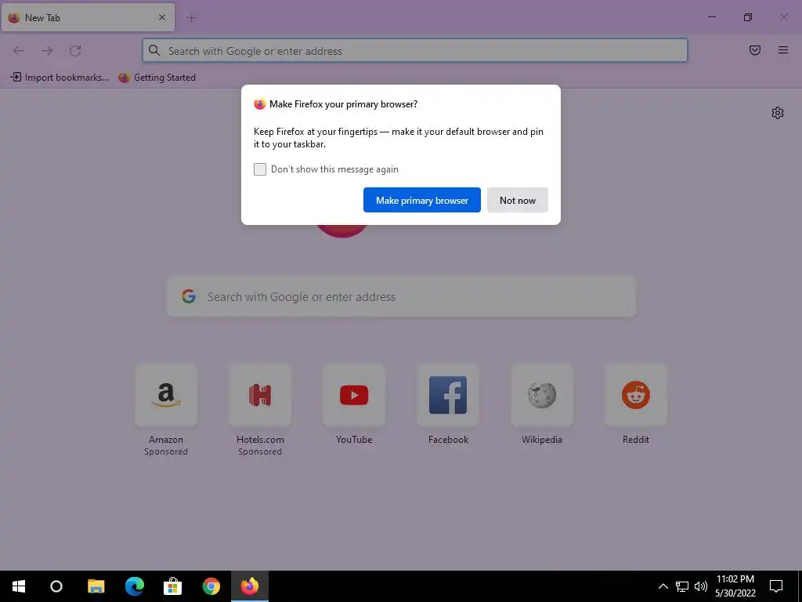Open the Amazon sponsored shortcut tile
Screen dimensions: 802x602
(166, 395)
